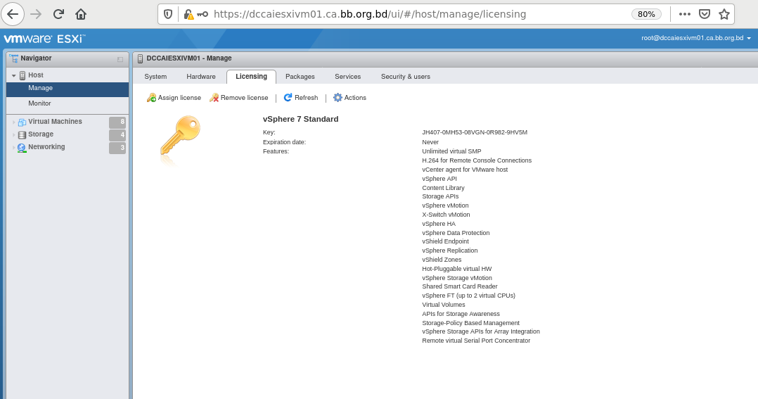Switch to the Hardware tab
This screenshot has width=758, height=399.
click(x=201, y=77)
